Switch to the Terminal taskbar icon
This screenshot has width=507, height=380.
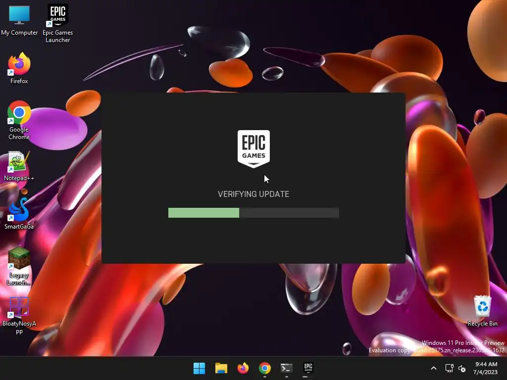point(287,368)
